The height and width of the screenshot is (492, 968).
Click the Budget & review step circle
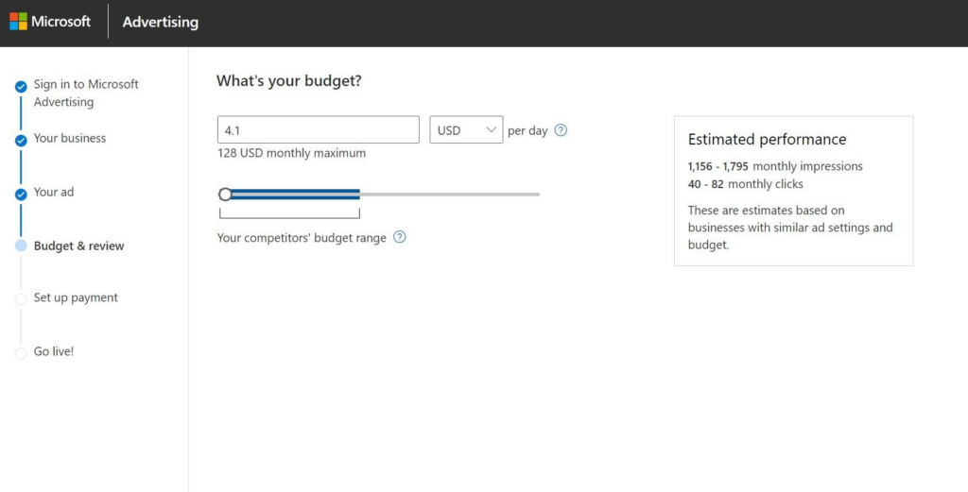click(21, 246)
